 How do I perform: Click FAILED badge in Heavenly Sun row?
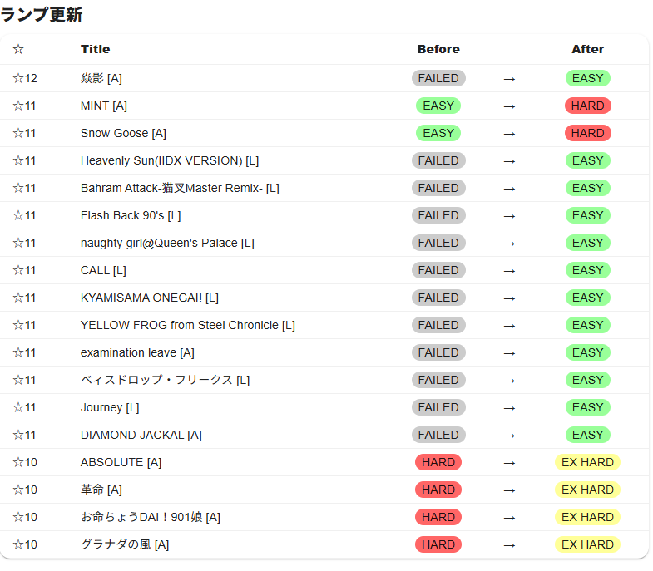point(438,160)
